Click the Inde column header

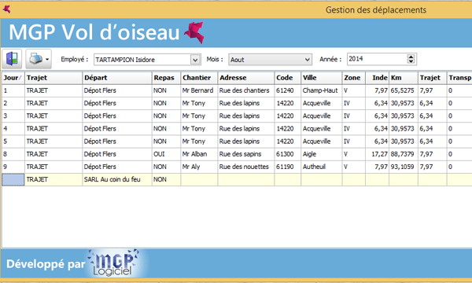click(377, 78)
